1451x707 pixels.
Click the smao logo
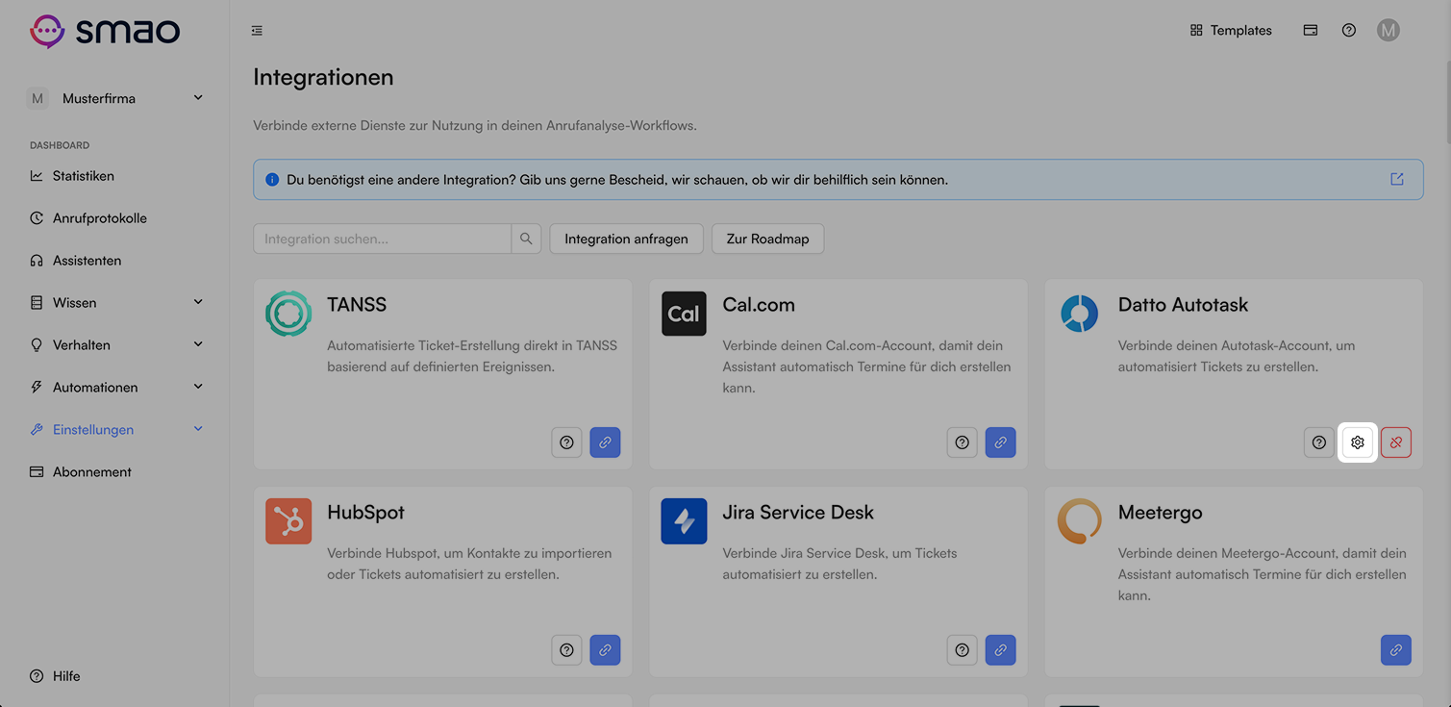105,31
